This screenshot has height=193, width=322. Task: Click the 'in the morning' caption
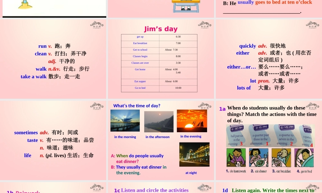125,137
